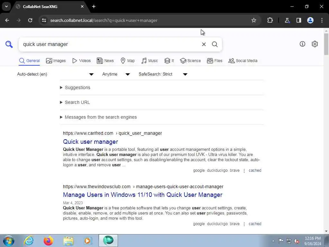
Task: Switch to Science tab
Action: pyautogui.click(x=190, y=61)
